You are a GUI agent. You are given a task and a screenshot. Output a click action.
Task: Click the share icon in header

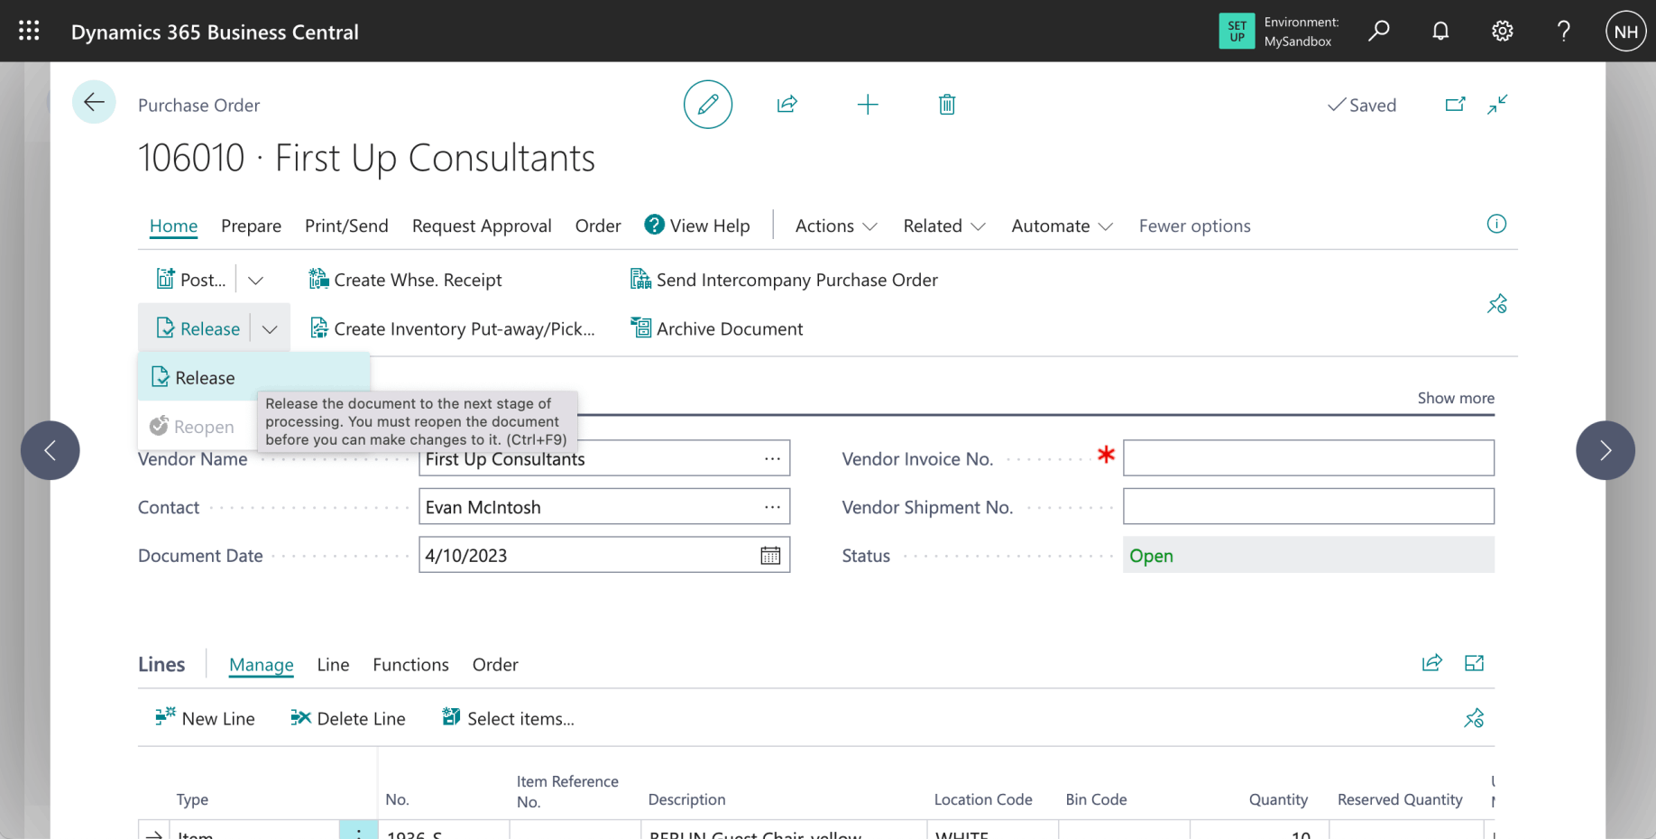(787, 105)
